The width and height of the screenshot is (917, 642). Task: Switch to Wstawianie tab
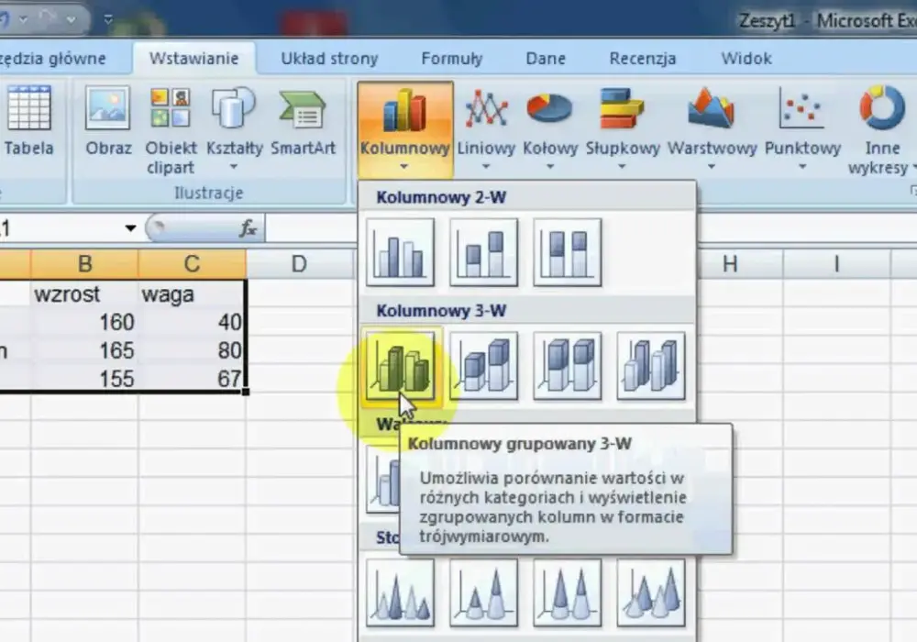(193, 59)
